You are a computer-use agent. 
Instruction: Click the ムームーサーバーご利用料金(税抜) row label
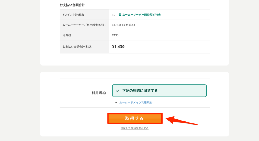click(84, 25)
